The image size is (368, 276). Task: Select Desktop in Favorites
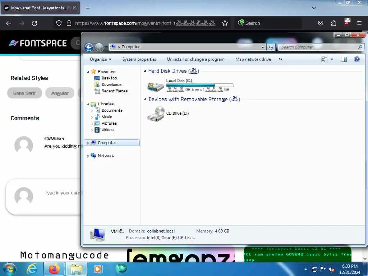[109, 78]
